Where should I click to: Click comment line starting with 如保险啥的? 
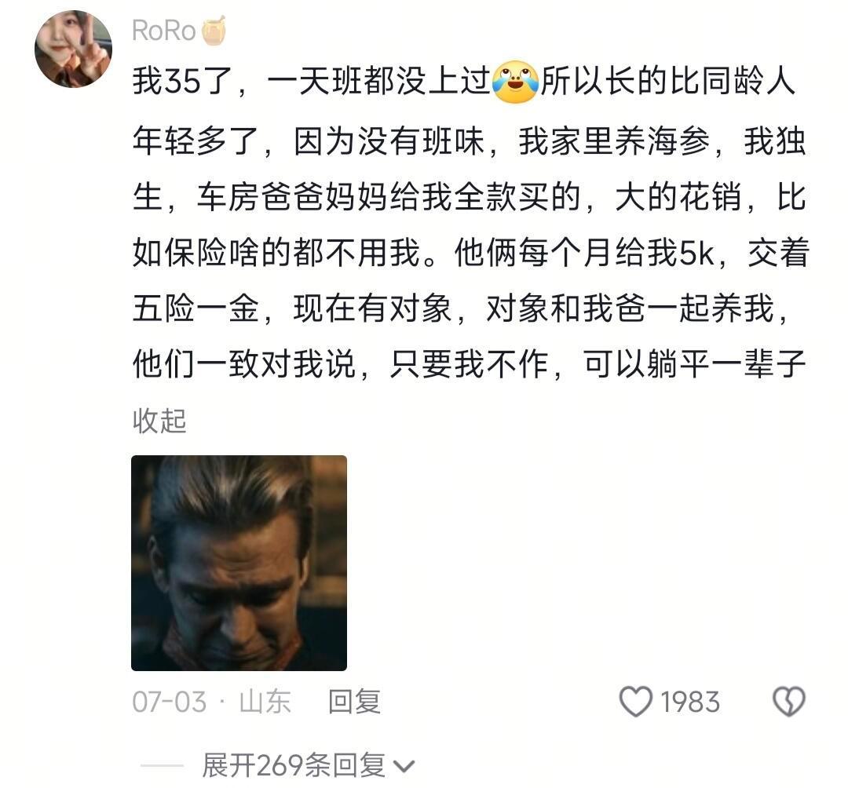470,253
